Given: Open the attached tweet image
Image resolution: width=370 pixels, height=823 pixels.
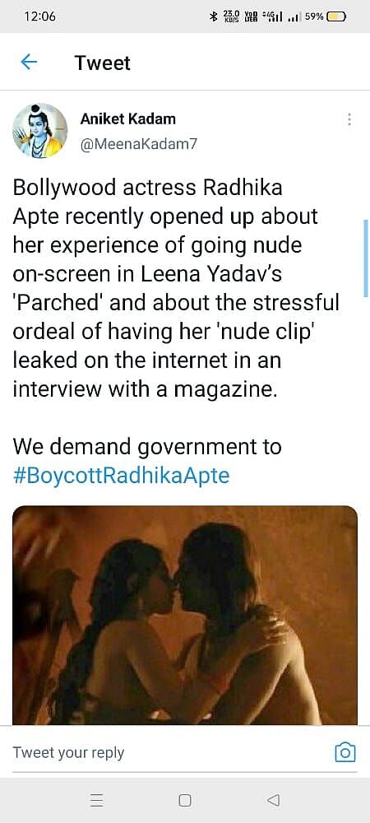Looking at the screenshot, I should pos(185,615).
